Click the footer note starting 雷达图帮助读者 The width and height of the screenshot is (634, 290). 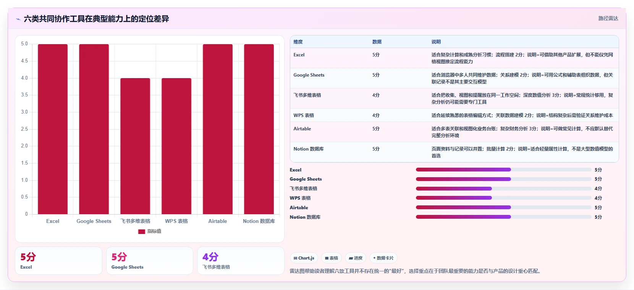click(x=416, y=271)
